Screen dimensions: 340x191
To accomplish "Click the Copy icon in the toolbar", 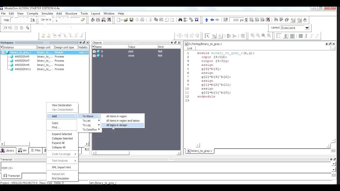I will 156,20.
